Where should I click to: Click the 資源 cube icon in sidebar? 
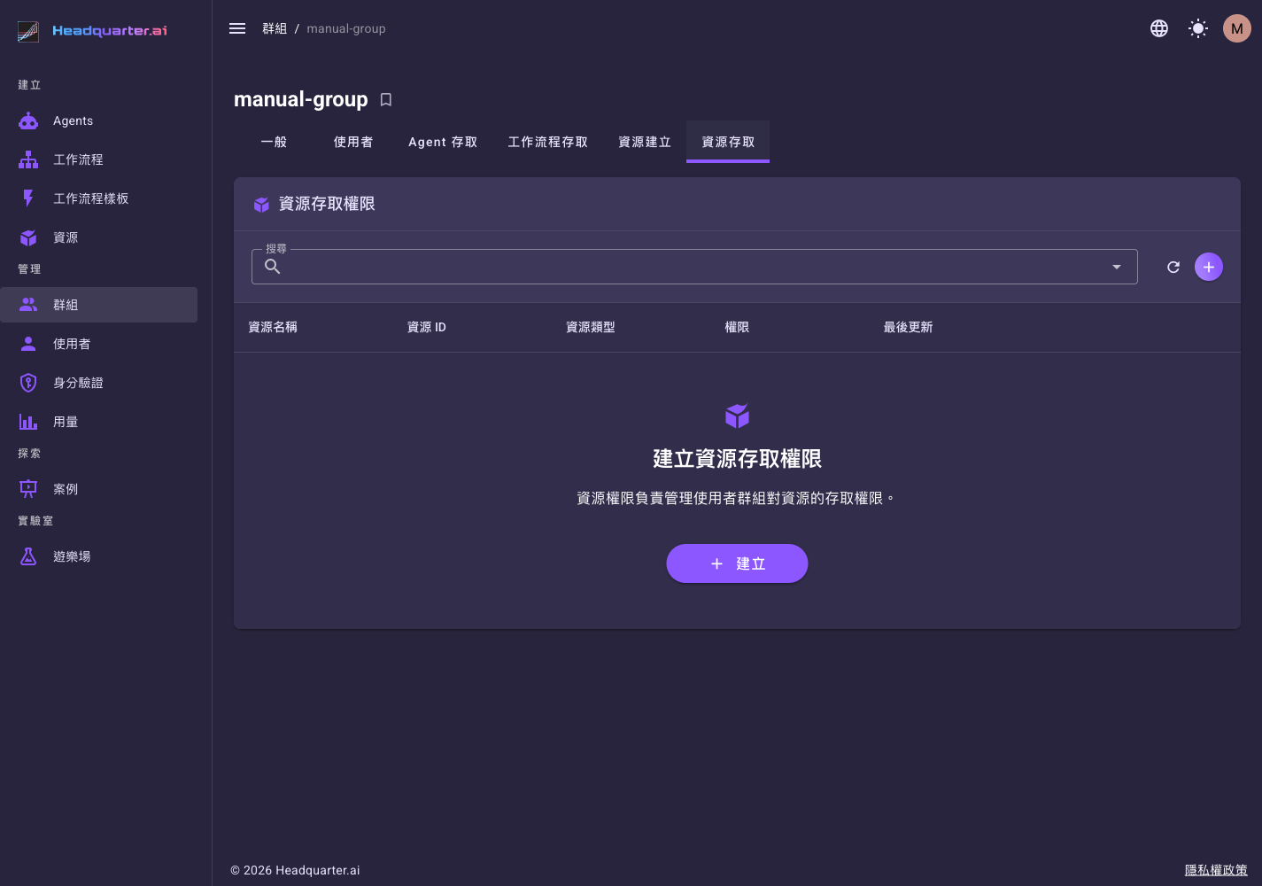pyautogui.click(x=28, y=237)
